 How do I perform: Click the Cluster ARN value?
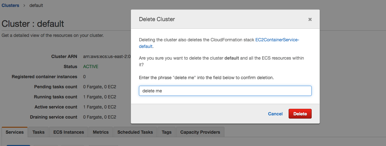[107, 56]
